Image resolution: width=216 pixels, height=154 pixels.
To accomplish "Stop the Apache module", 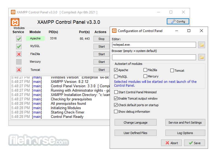I will coord(101,39).
